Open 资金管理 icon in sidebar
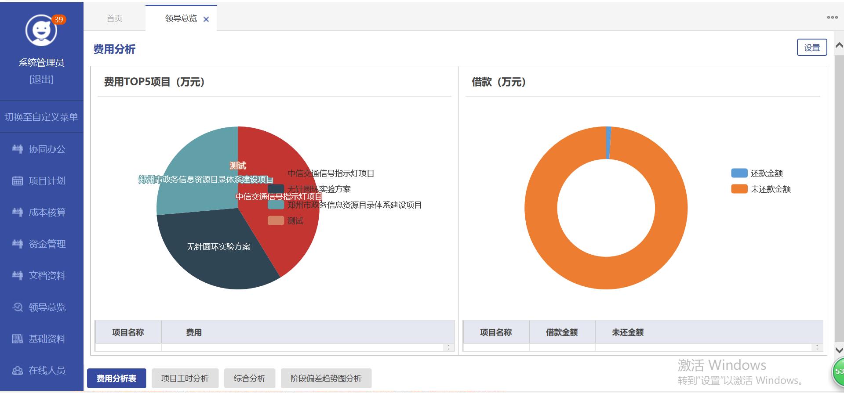 (18, 244)
